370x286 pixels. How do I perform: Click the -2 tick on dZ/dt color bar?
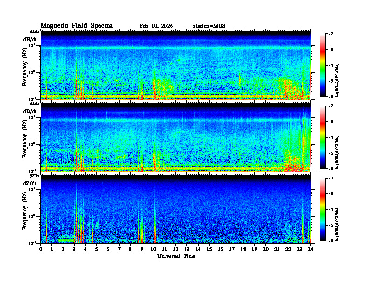point(331,178)
